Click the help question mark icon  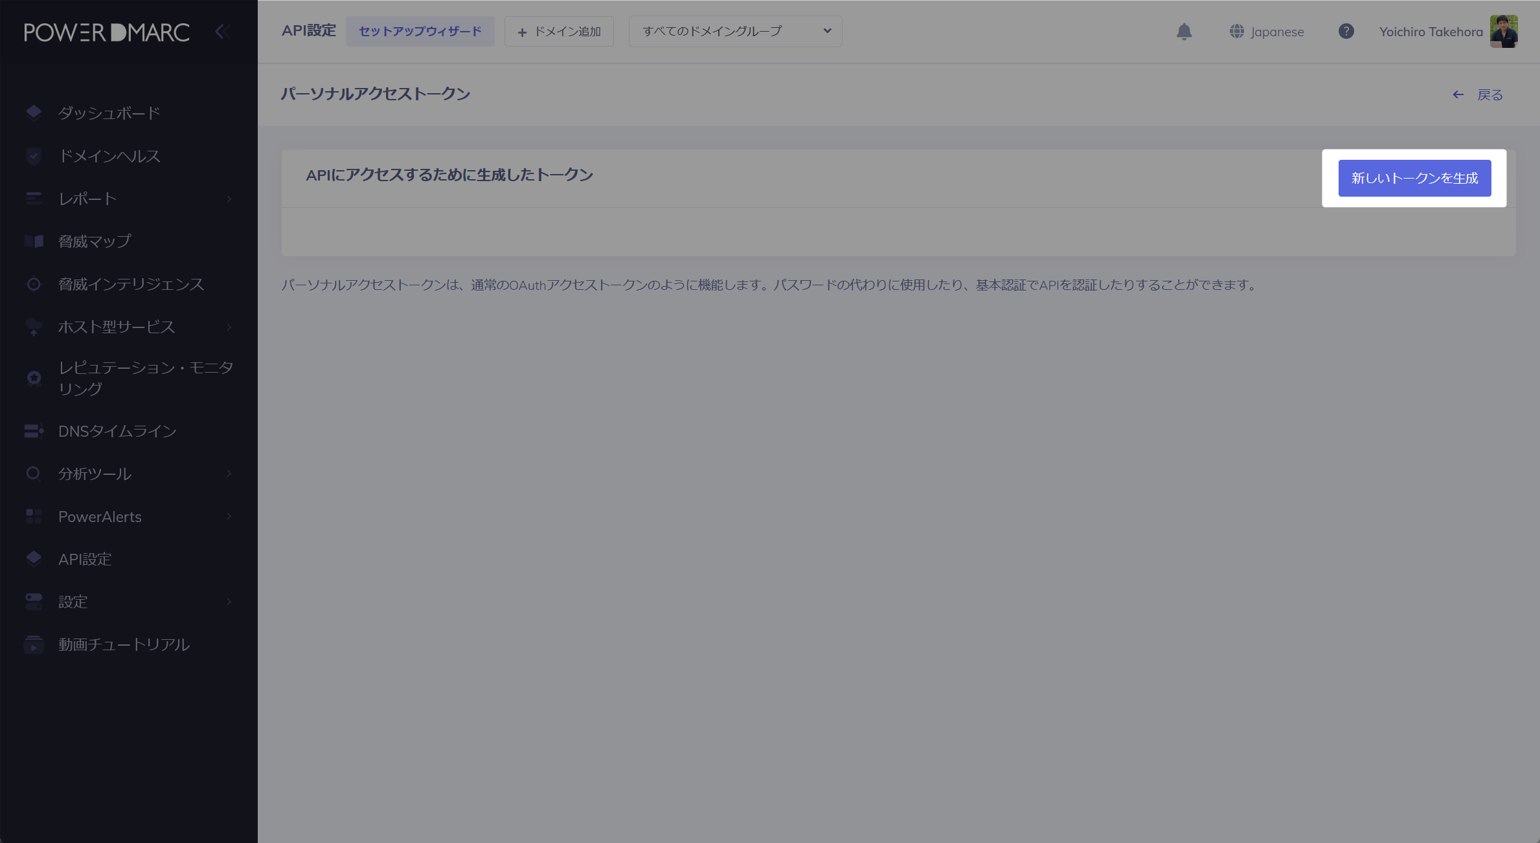pos(1346,32)
